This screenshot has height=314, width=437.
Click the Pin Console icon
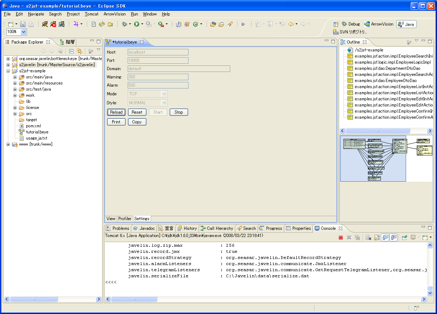click(404, 237)
